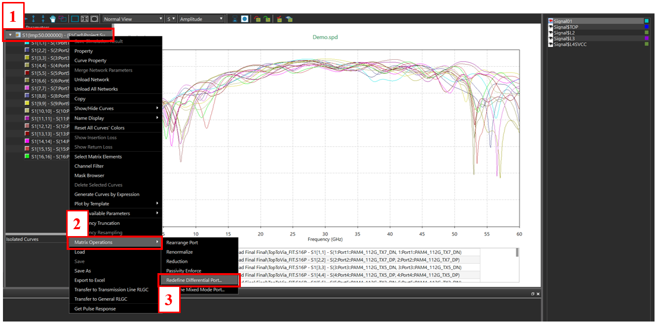Click blue color swatch of Signal$TOP

[647, 27]
